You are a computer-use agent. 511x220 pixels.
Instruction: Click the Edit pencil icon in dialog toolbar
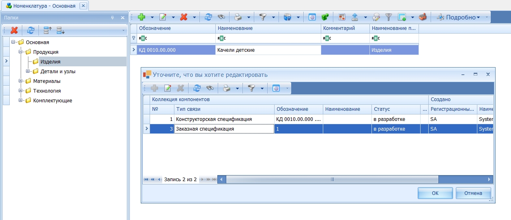click(167, 88)
